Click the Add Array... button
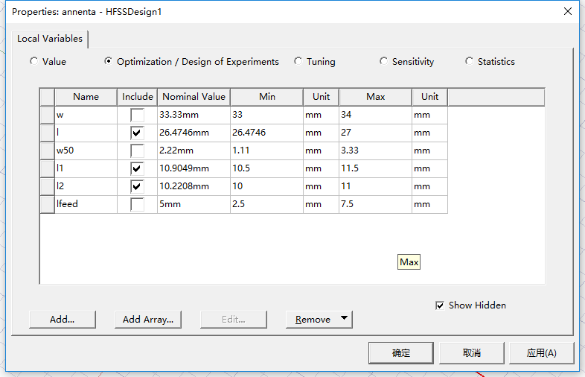The width and height of the screenshot is (585, 377). tap(147, 320)
